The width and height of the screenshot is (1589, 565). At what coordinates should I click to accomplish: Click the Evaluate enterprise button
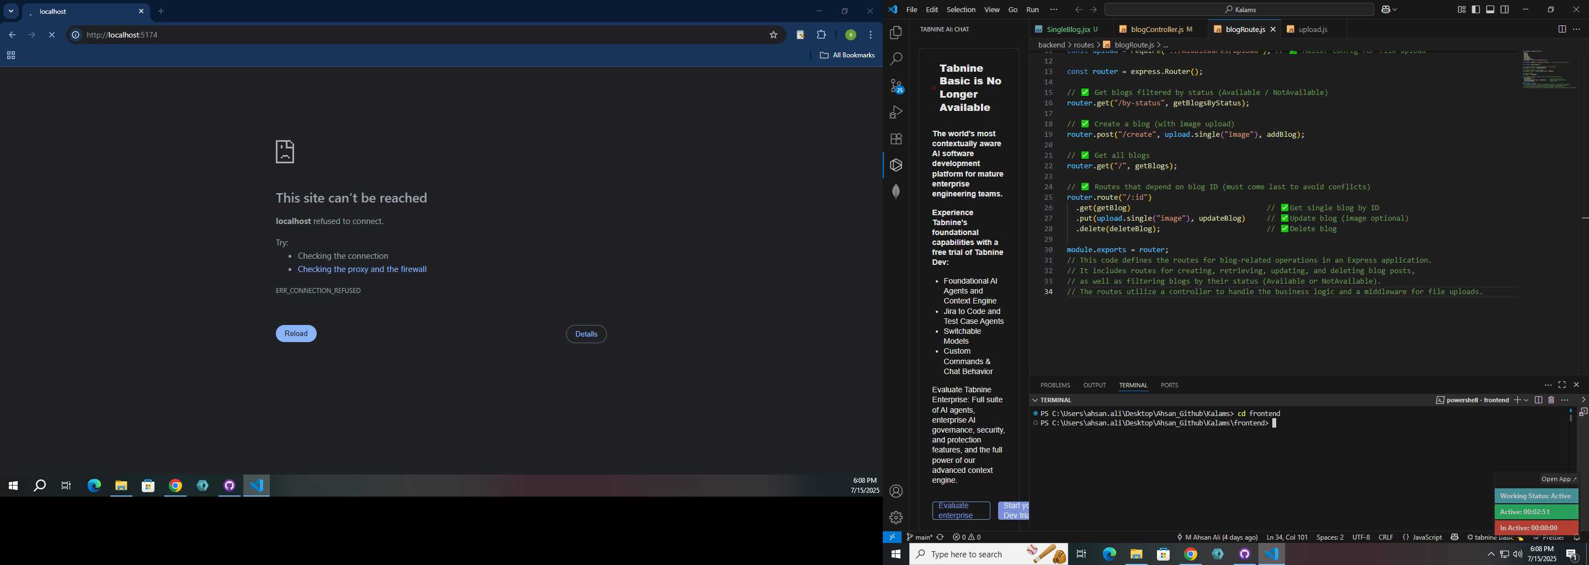pos(961,511)
